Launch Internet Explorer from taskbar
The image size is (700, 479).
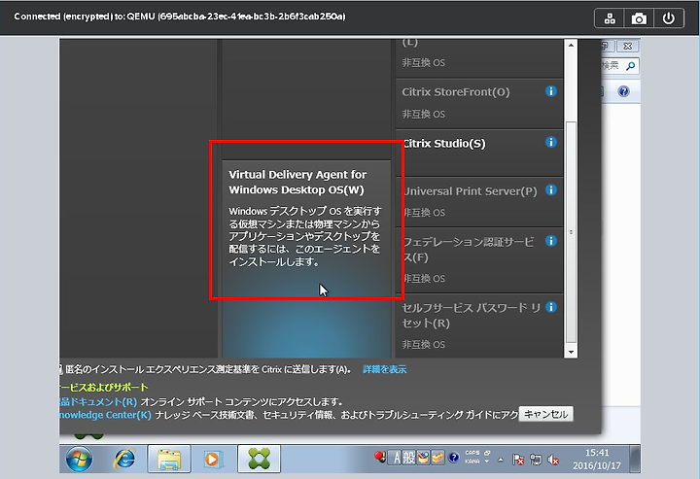coord(125,459)
